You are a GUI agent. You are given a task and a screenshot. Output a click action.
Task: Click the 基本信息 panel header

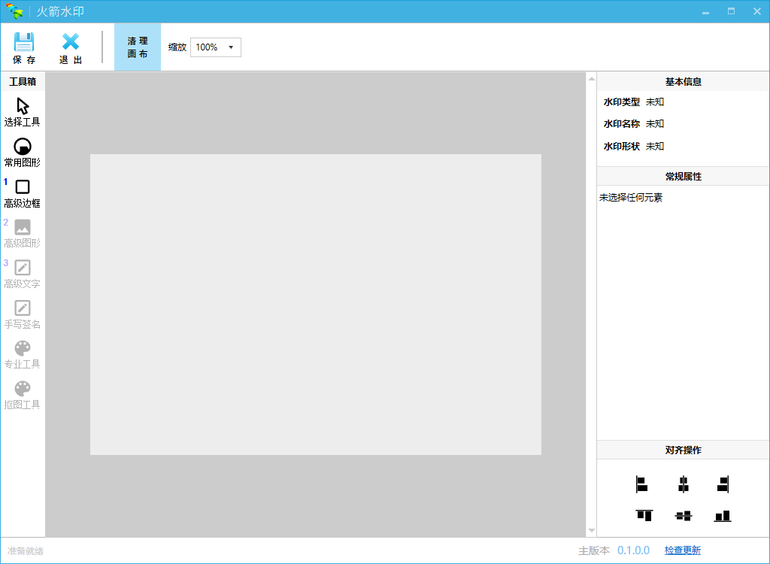coord(683,81)
